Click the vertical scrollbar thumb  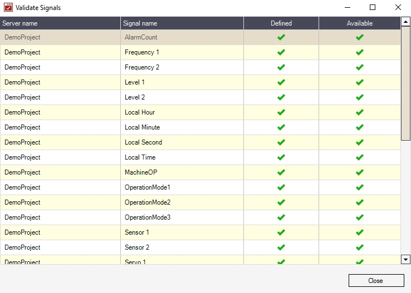[x=405, y=83]
